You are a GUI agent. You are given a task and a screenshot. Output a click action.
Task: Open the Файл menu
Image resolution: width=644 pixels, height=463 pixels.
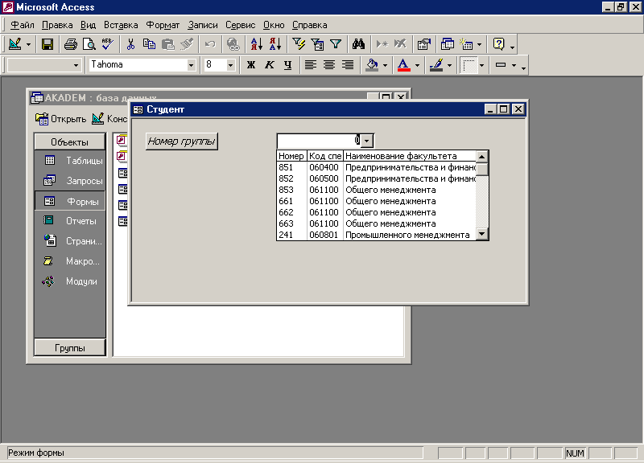point(23,25)
